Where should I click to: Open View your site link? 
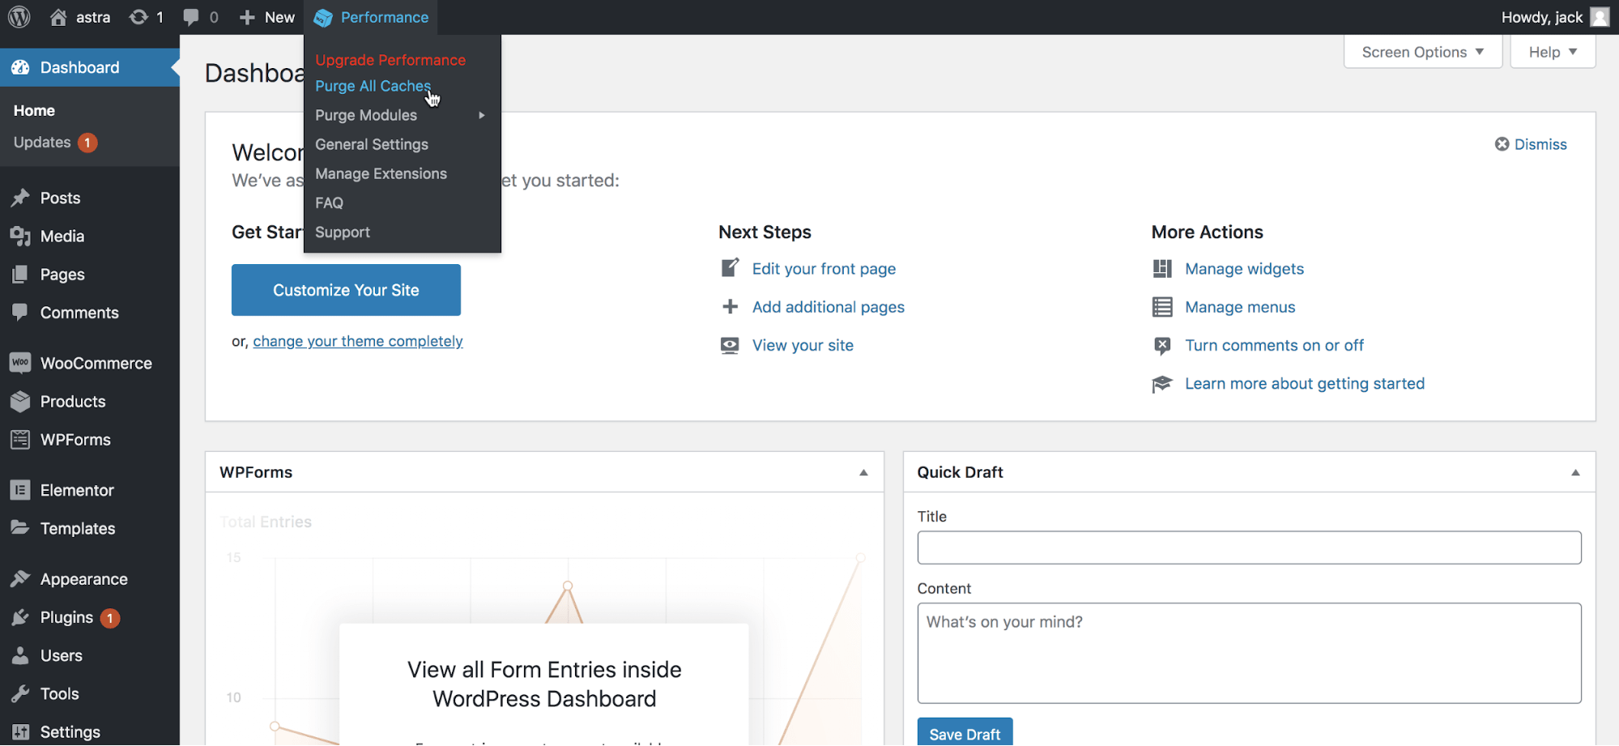803,345
